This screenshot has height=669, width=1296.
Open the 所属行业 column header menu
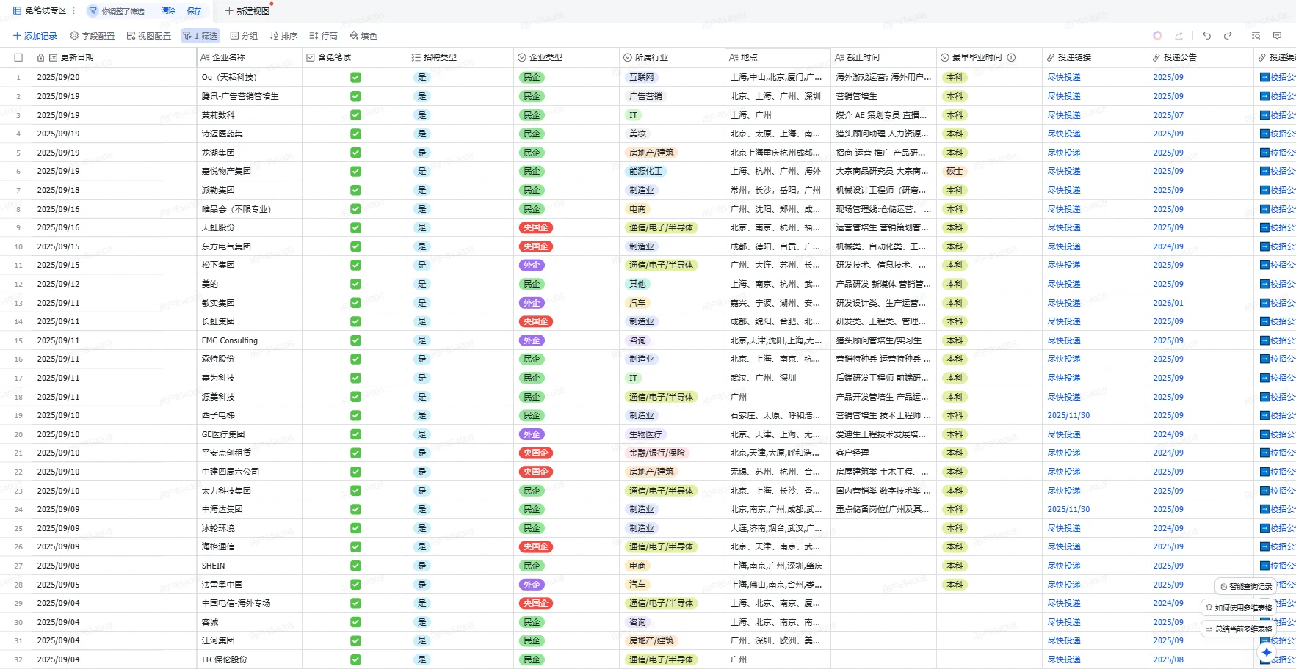click(x=673, y=57)
